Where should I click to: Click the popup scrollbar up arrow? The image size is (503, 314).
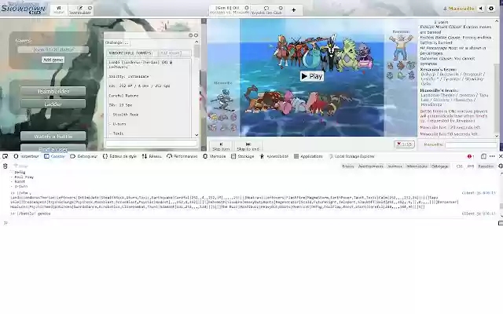(196, 42)
